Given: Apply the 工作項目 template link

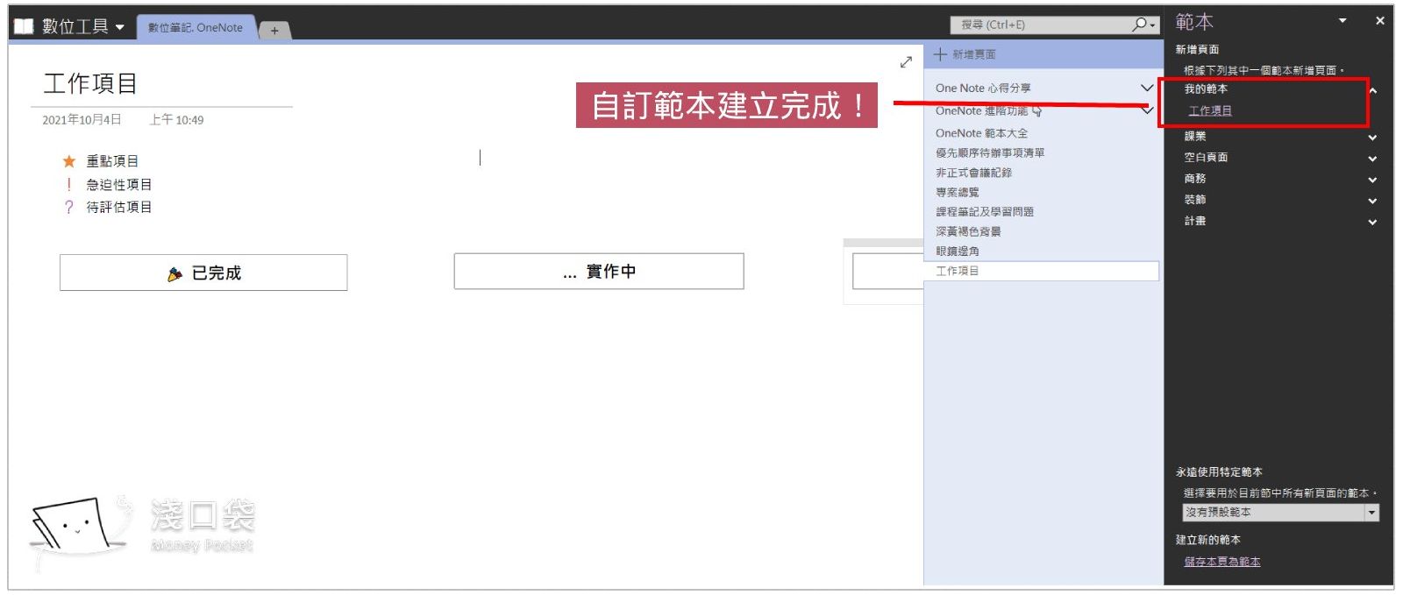Looking at the screenshot, I should (1210, 110).
